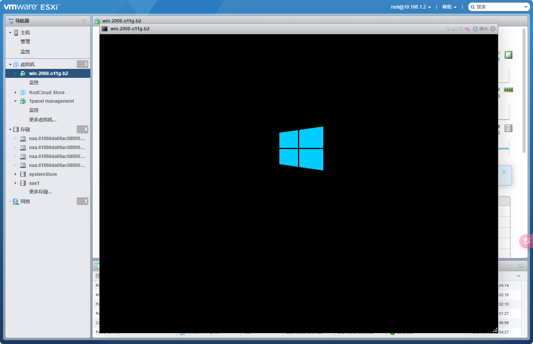
Task: Click the VMware ESXi logo
Action: (32, 7)
